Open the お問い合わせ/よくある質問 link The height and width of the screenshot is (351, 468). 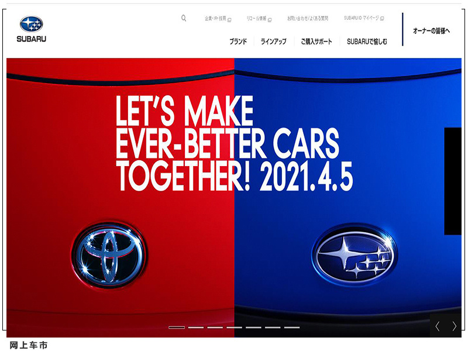308,19
